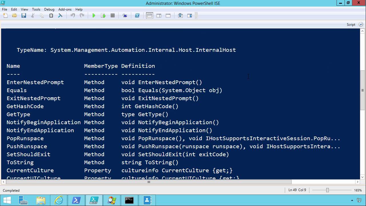This screenshot has width=366, height=206.
Task: Click the MemberType column header
Action: click(101, 66)
